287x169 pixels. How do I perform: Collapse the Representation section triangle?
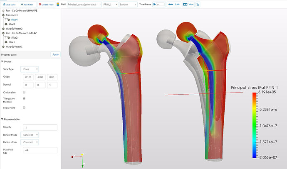[2, 119]
